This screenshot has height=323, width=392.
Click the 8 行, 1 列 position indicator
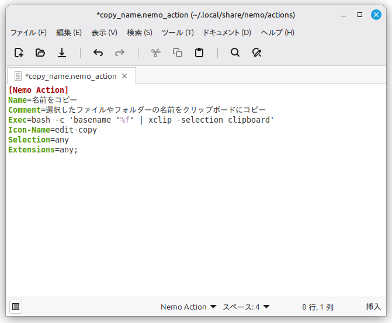318,307
